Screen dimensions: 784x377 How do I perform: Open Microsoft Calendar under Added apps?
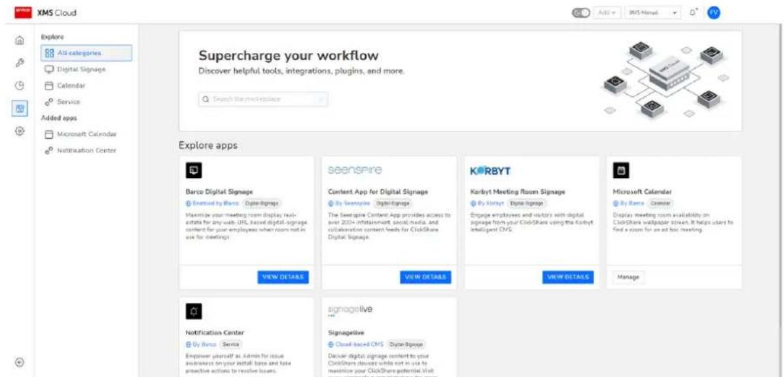(86, 134)
